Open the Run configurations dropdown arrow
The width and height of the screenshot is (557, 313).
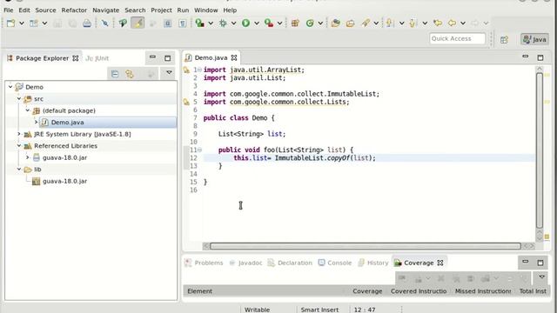[x=257, y=23]
